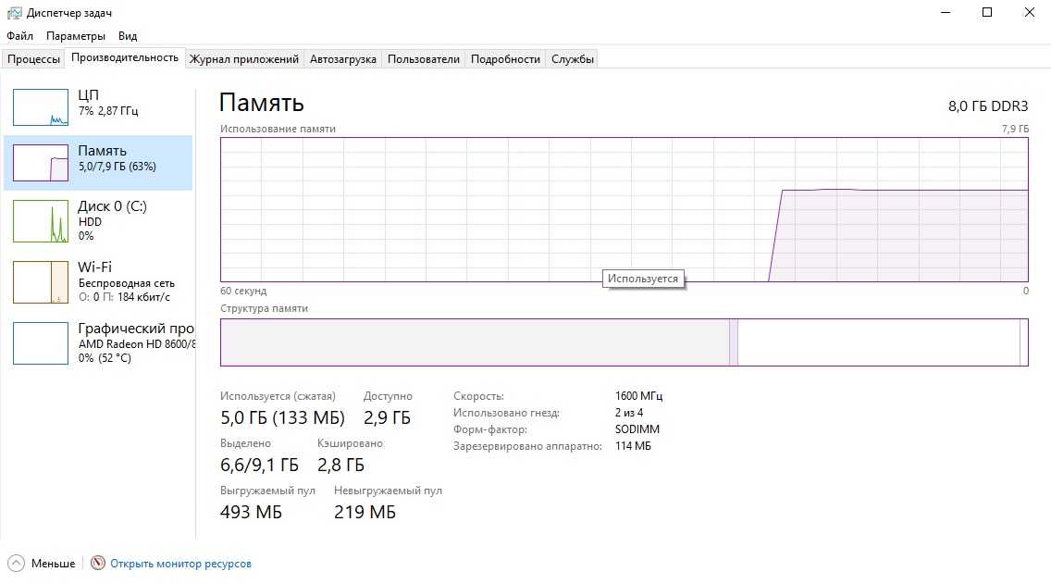Select the CPU (ЦП) mini graph thumbnail

(41, 107)
